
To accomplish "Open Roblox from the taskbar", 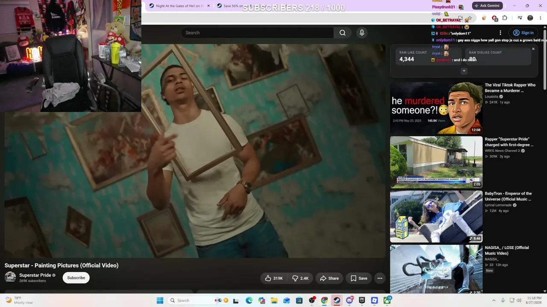I will (x=374, y=301).
